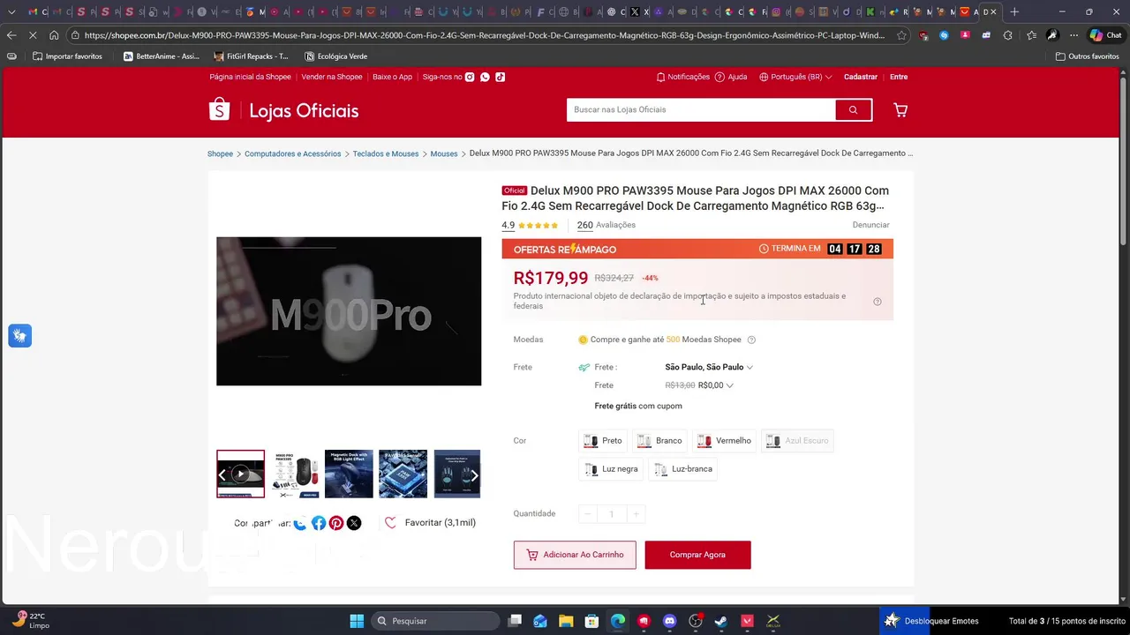Share product via X icon

coord(354,523)
